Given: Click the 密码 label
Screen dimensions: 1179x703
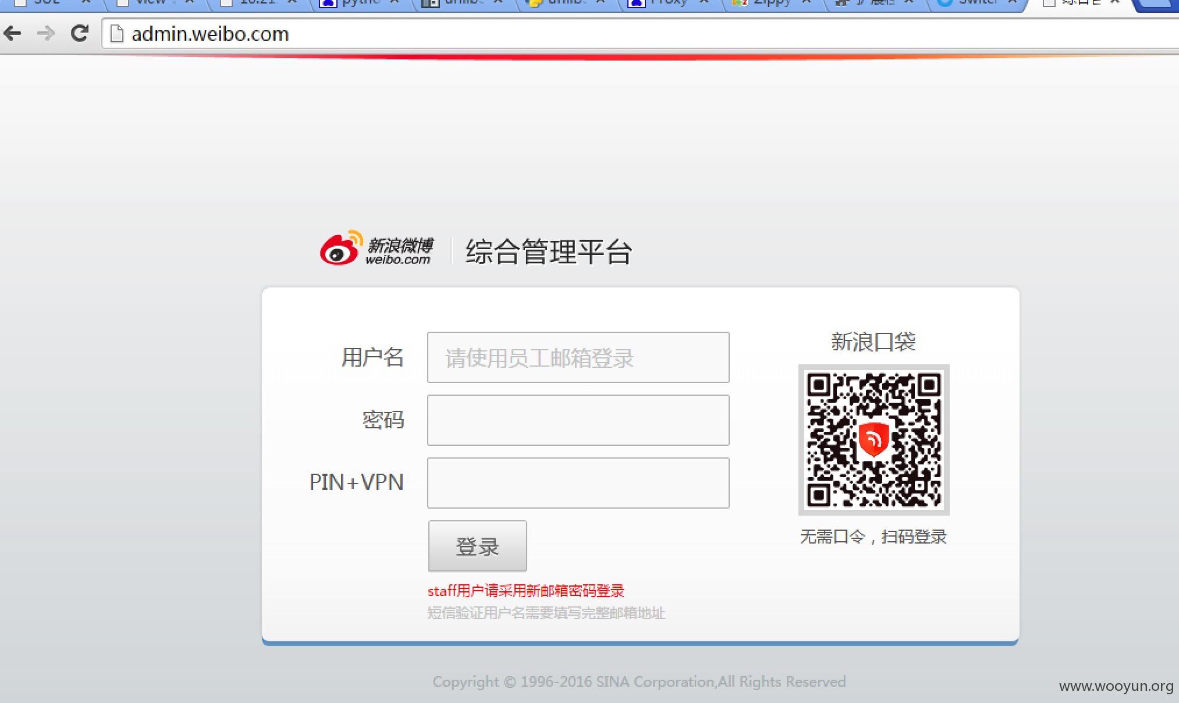Looking at the screenshot, I should click(383, 420).
